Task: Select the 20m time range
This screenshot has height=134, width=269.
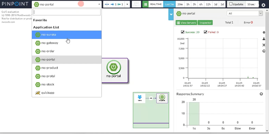Action: (180, 4)
